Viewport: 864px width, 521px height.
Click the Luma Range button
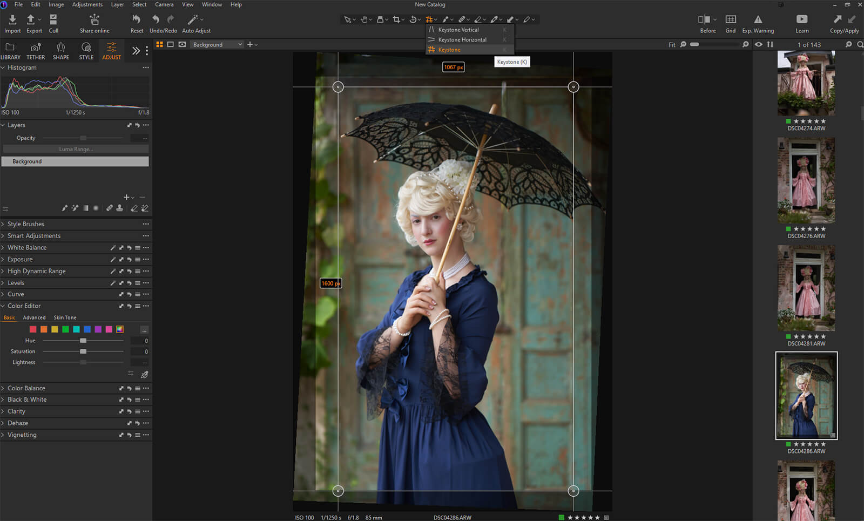point(76,150)
